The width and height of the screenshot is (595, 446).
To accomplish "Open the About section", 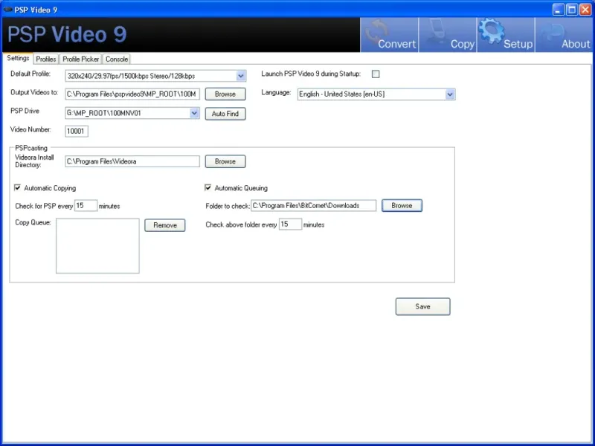I will [564, 35].
